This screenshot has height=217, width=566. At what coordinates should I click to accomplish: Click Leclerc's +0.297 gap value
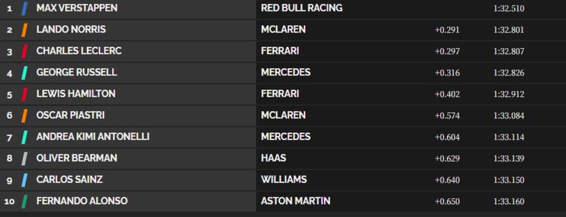pyautogui.click(x=447, y=52)
